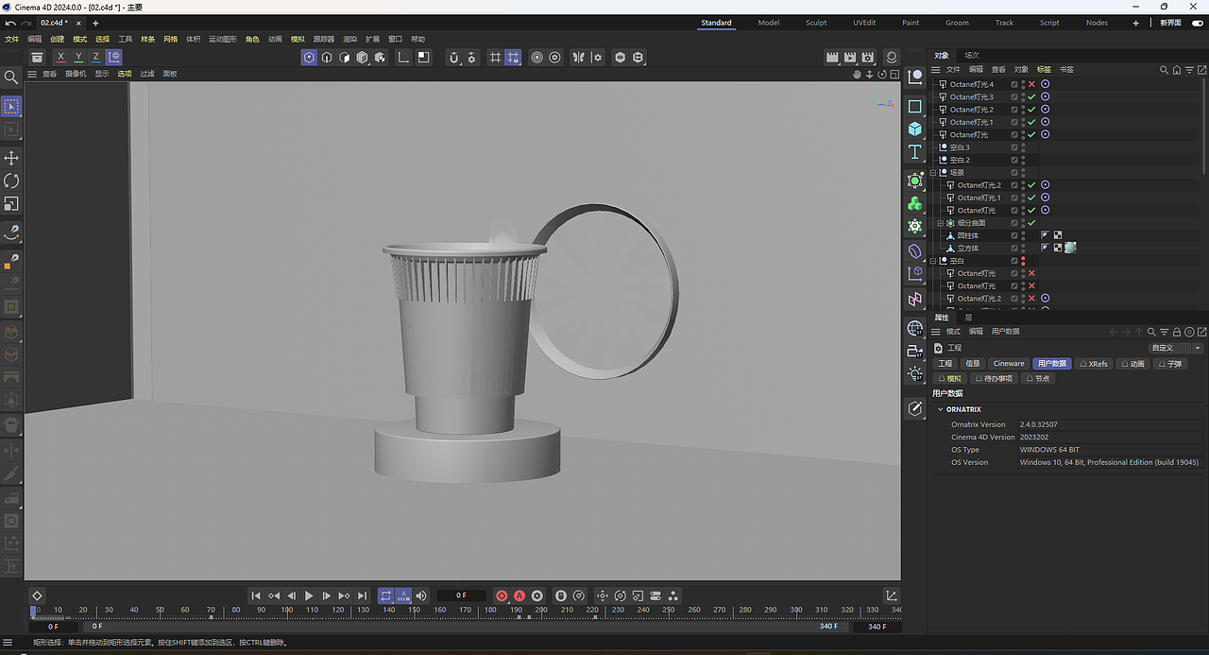Open Edit Render Settings
This screenshot has width=1209, height=655.
(868, 58)
